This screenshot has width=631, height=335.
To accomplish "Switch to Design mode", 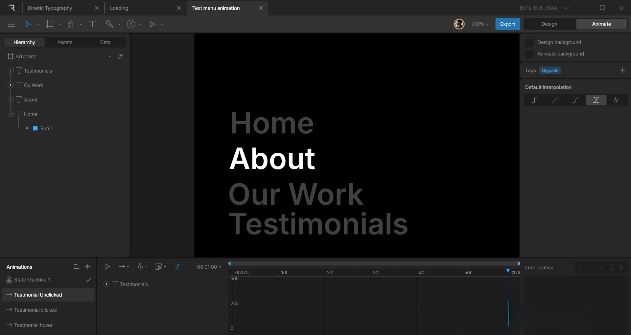I will point(549,24).
